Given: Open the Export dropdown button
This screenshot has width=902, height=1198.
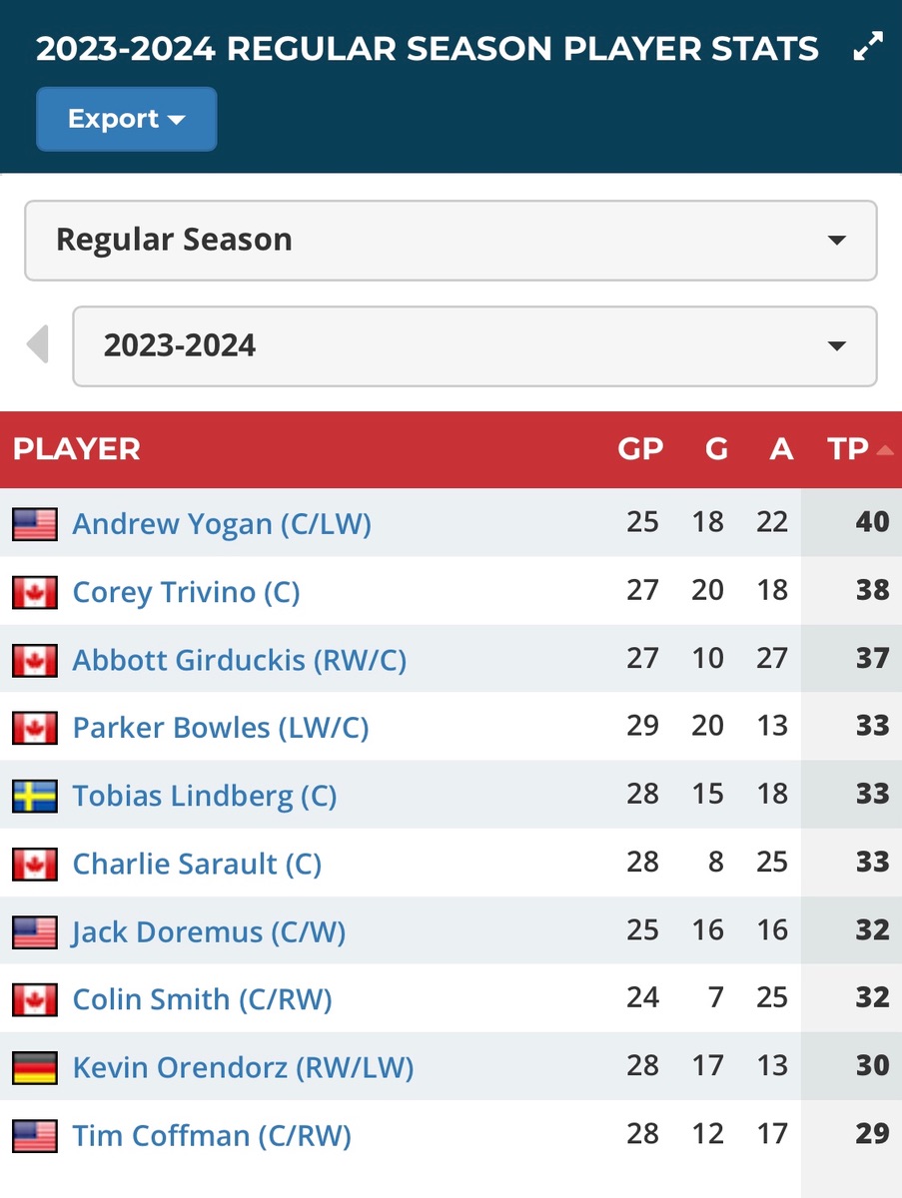Looking at the screenshot, I should coord(127,119).
